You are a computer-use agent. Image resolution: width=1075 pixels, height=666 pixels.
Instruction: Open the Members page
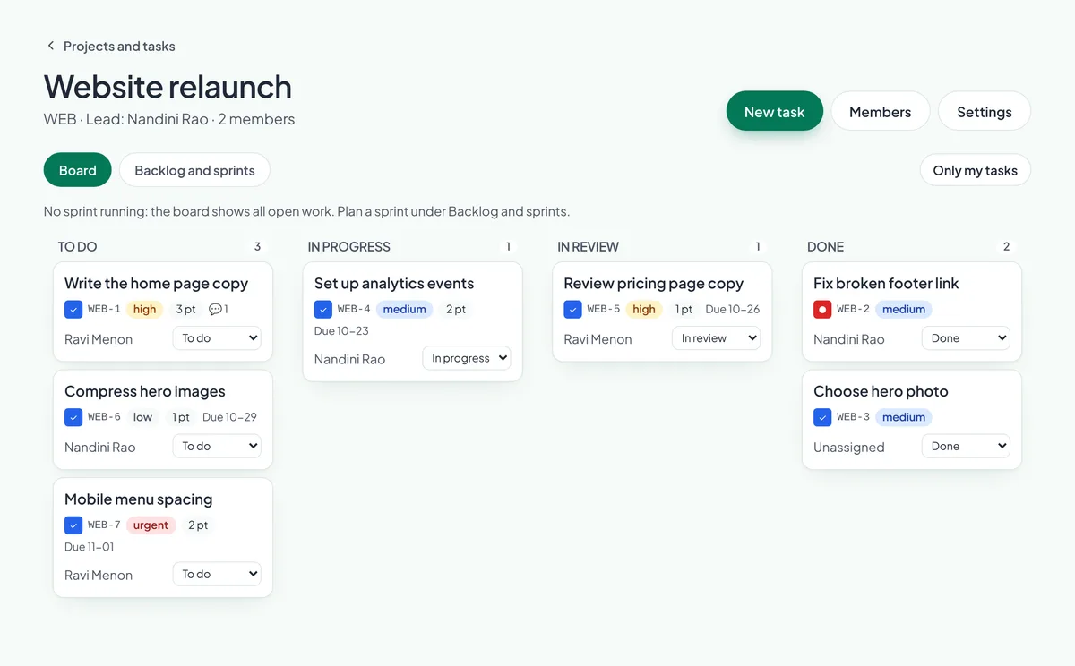click(x=880, y=111)
